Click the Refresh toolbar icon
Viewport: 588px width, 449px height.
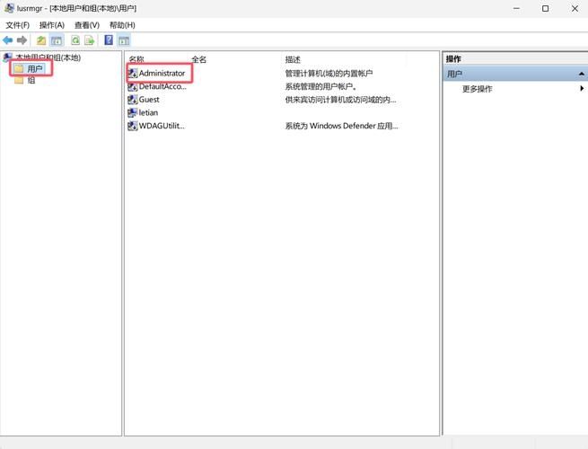tap(75, 40)
